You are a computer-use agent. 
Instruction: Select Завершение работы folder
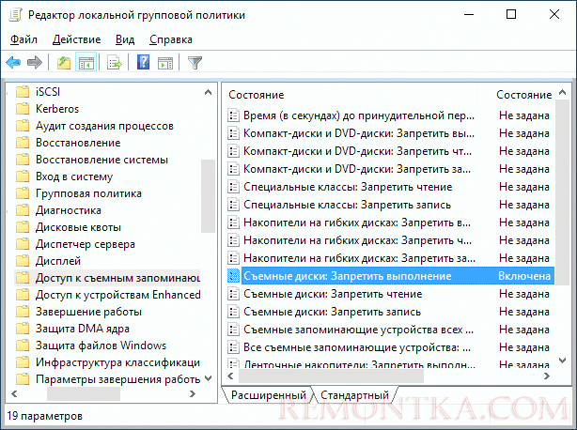pos(88,312)
